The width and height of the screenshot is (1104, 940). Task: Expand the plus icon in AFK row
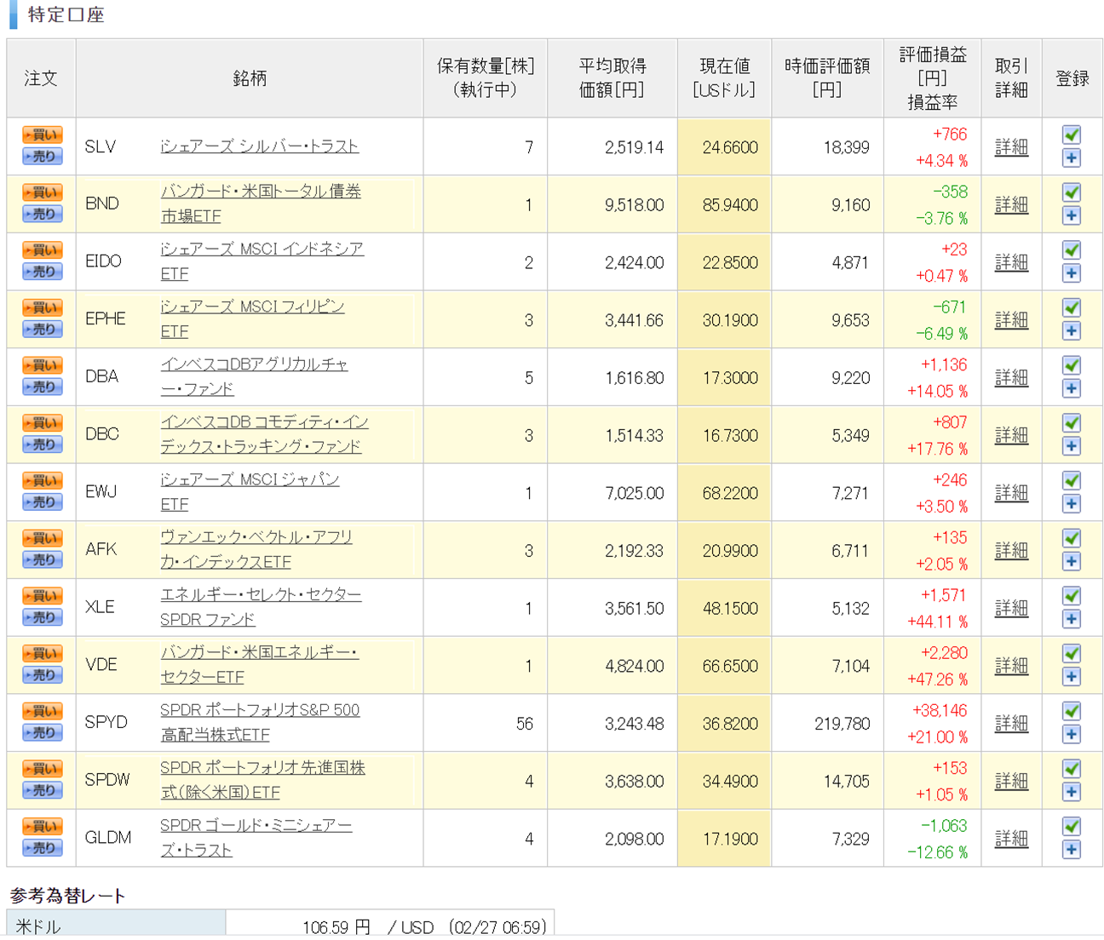1072,561
